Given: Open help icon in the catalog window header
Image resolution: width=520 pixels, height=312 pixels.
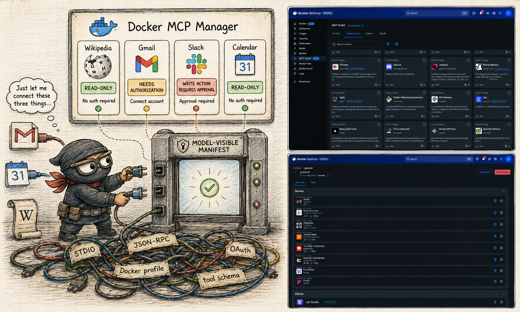Looking at the screenshot, I should (474, 13).
